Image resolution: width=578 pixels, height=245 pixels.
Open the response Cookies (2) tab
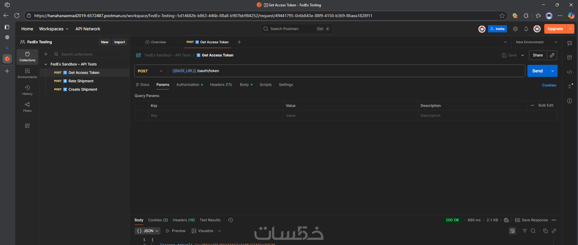coord(158,220)
